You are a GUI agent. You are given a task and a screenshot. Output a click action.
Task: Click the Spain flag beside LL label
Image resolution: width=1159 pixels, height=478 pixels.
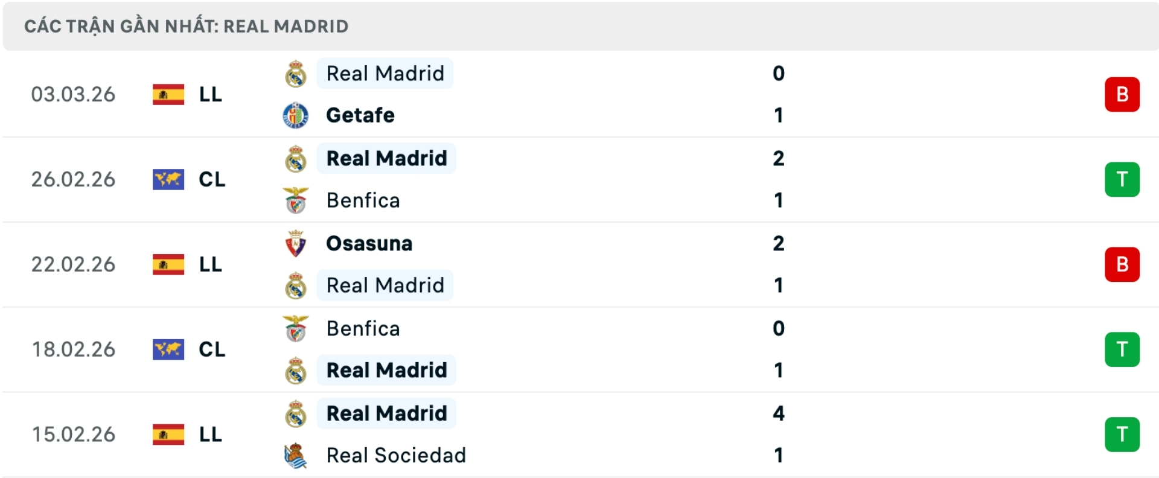168,95
